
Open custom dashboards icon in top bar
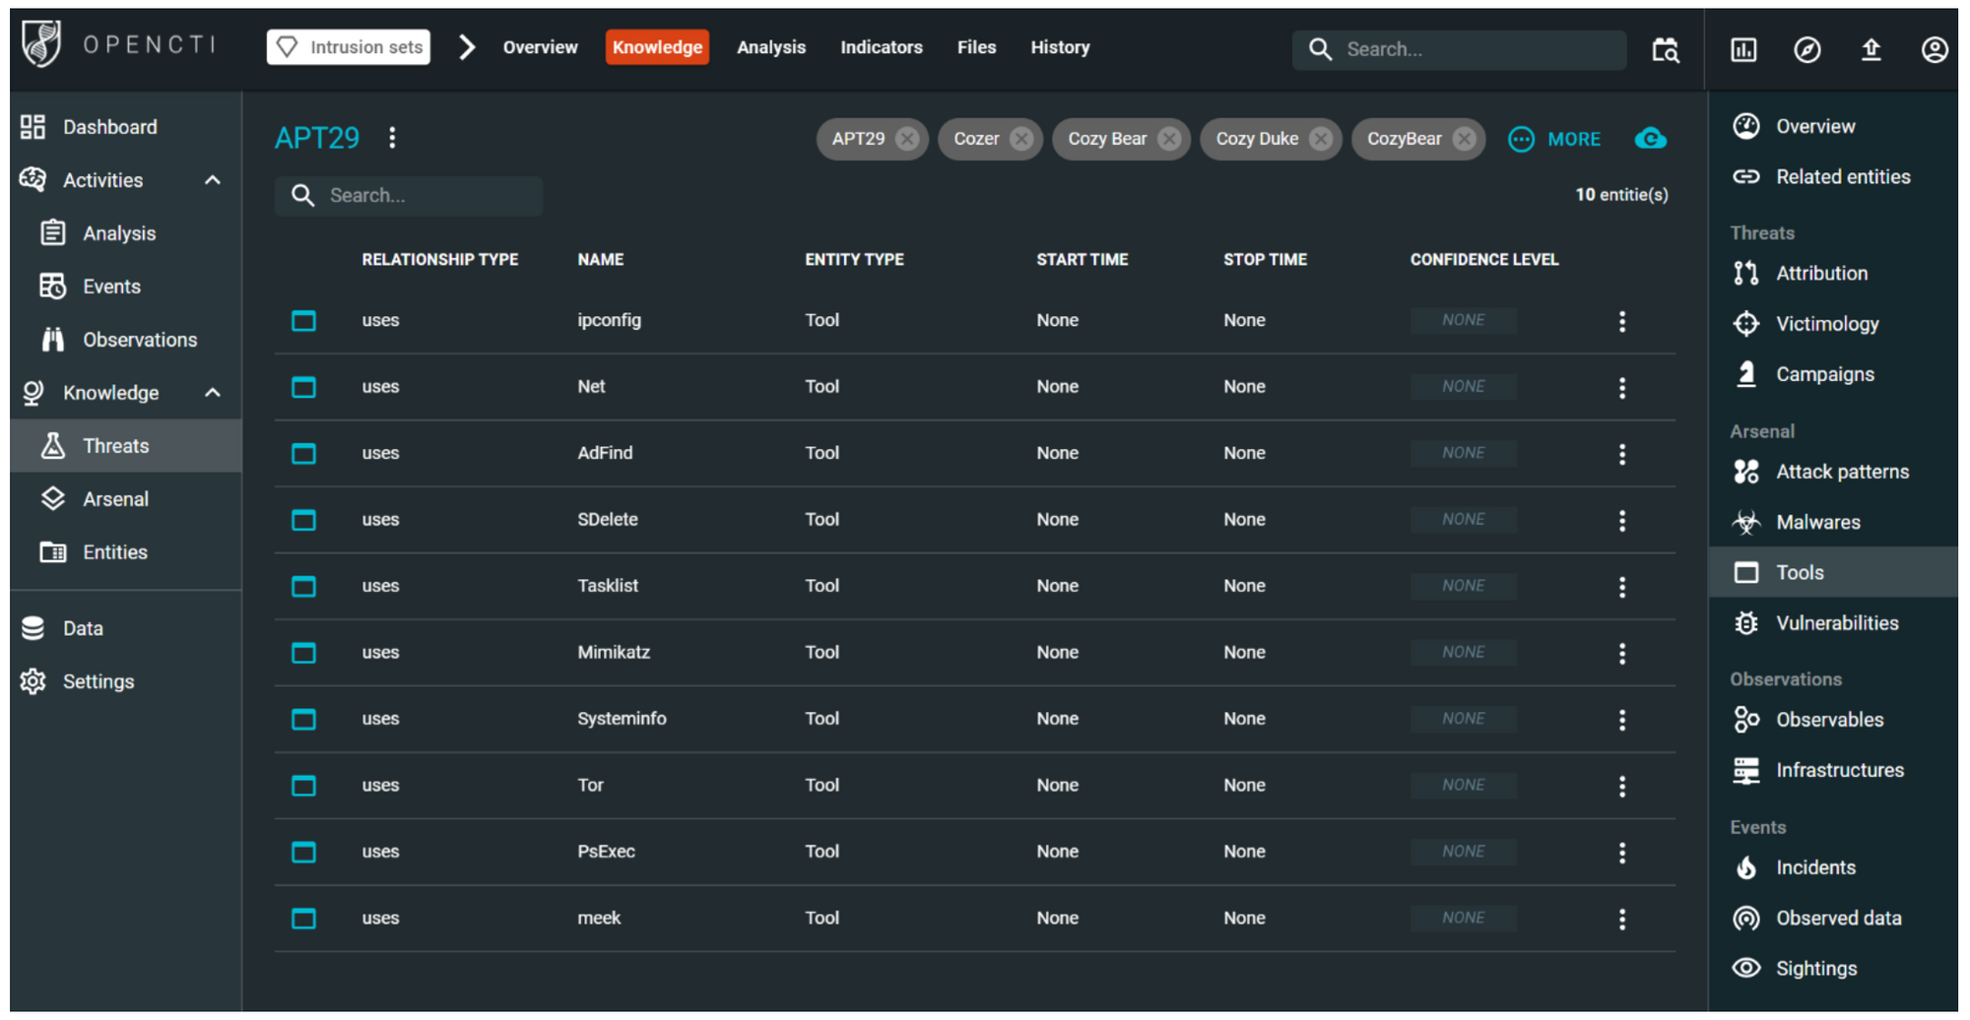[1743, 49]
